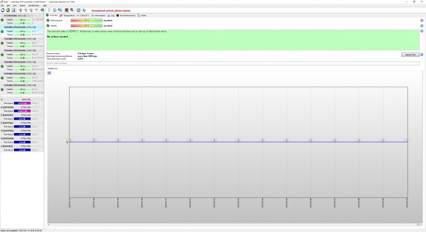
Task: Click the last of four disk test toolbar icons
Action: tap(36, 10)
